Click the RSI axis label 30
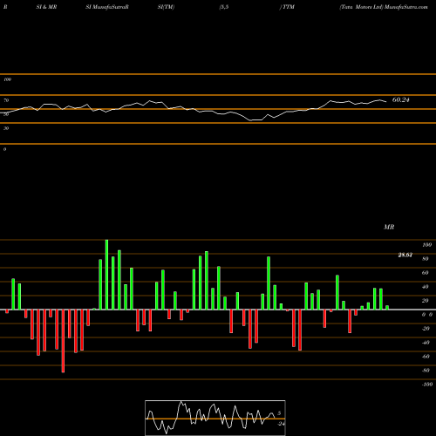 tap(6, 128)
